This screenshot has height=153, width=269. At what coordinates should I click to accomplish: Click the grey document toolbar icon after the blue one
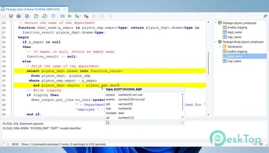point(36,16)
